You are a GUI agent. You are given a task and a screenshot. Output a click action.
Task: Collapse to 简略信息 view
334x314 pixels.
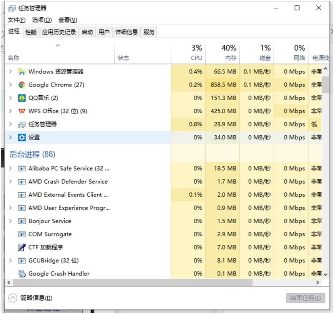(x=31, y=298)
